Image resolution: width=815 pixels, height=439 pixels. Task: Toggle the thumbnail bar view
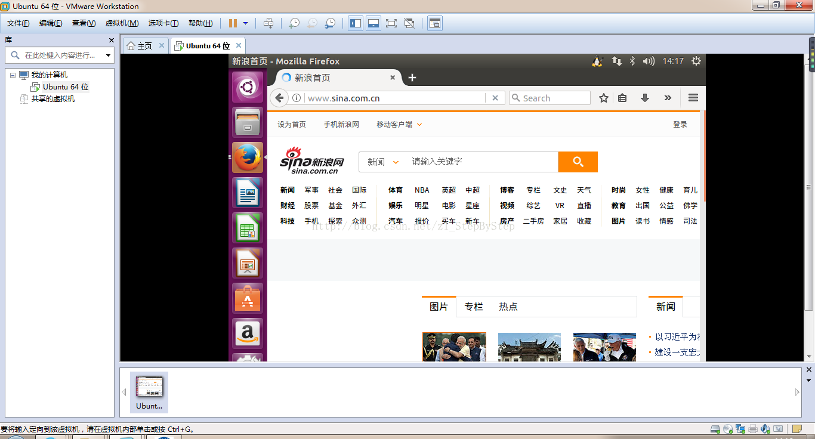[373, 23]
